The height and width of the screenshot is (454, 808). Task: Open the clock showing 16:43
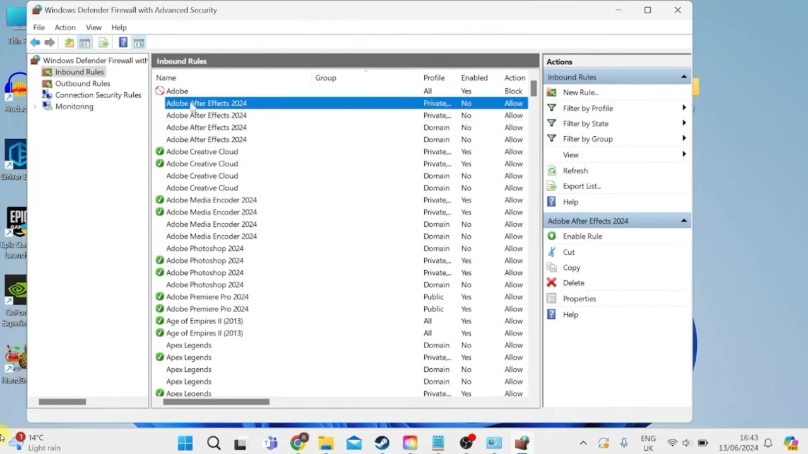pos(740,443)
